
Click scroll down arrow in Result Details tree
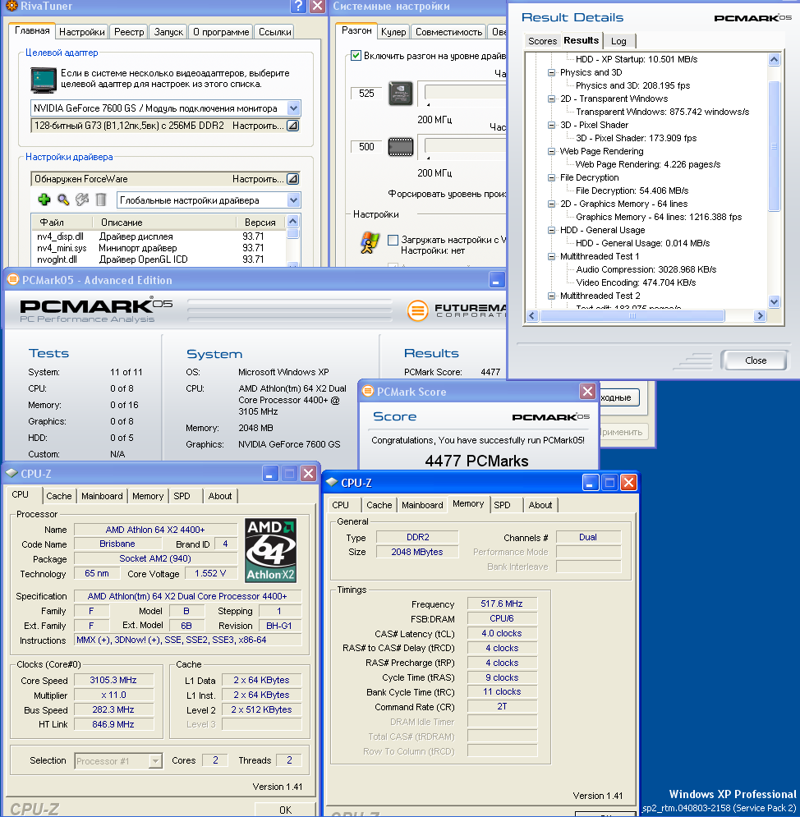coord(774,301)
